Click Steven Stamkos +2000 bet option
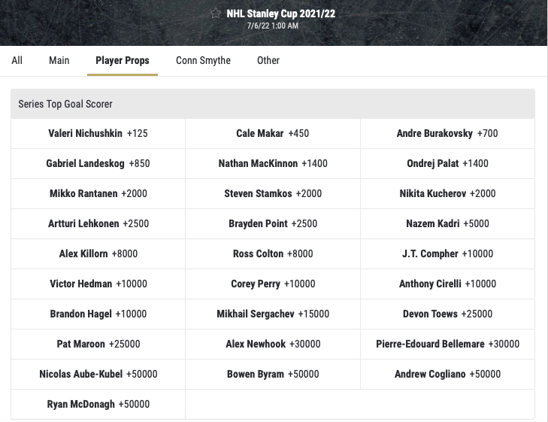548x422 pixels. coord(272,193)
